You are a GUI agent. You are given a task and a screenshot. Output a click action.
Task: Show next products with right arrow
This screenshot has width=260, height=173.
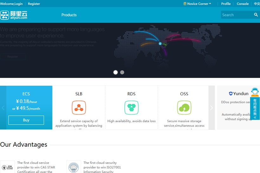(211, 108)
